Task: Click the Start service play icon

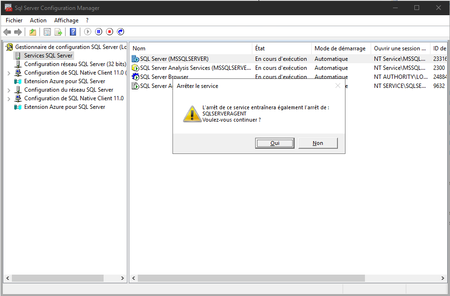Action: pyautogui.click(x=87, y=32)
